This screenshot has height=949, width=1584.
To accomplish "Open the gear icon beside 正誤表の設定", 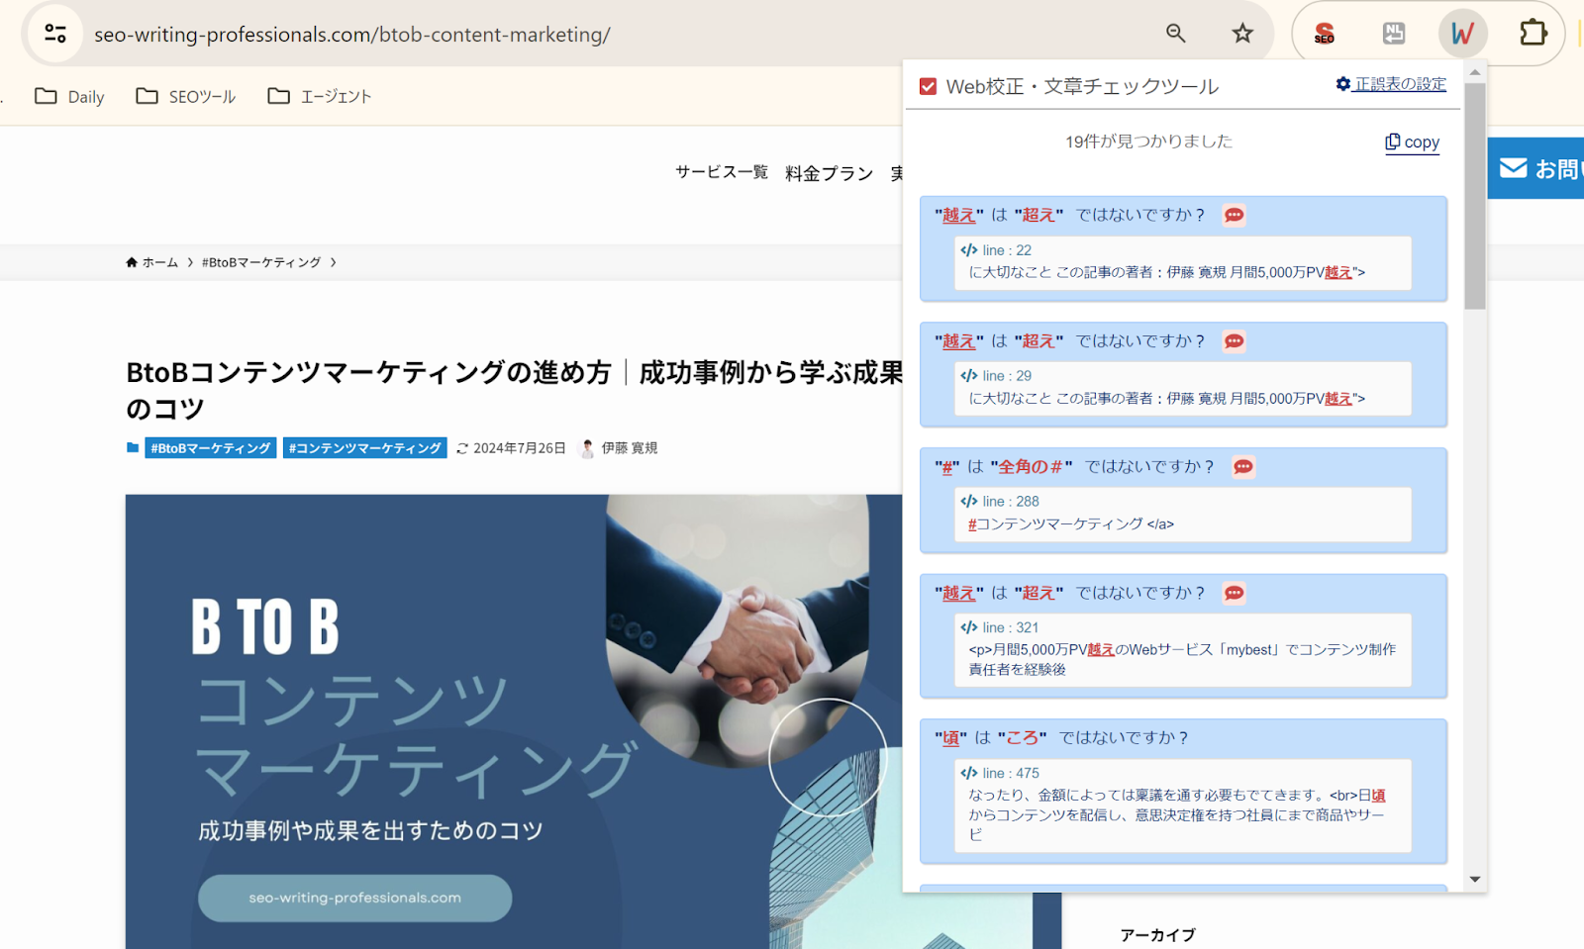I will click(1341, 85).
